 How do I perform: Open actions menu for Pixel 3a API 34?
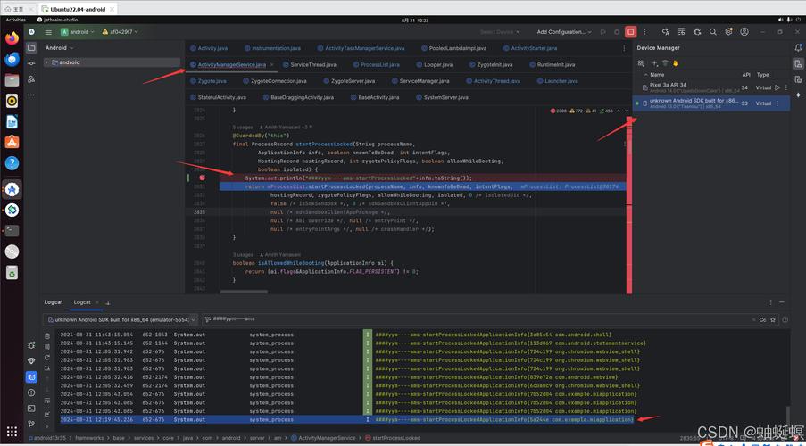point(785,87)
